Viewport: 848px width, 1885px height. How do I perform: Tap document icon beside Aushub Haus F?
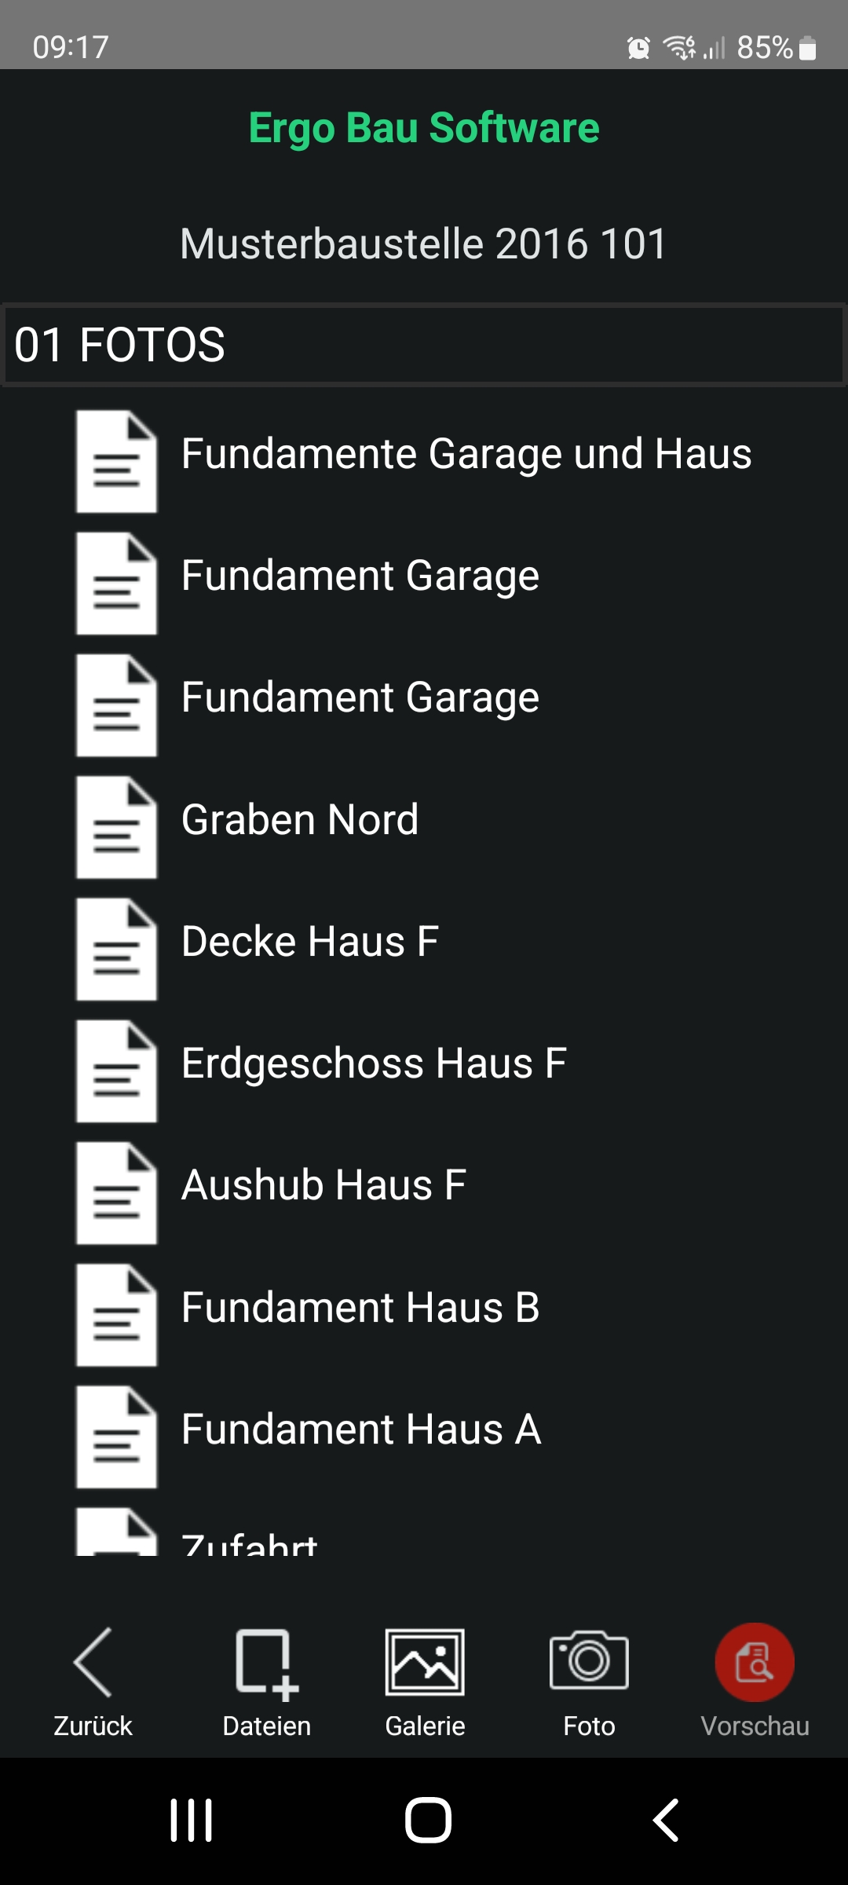coord(116,1193)
